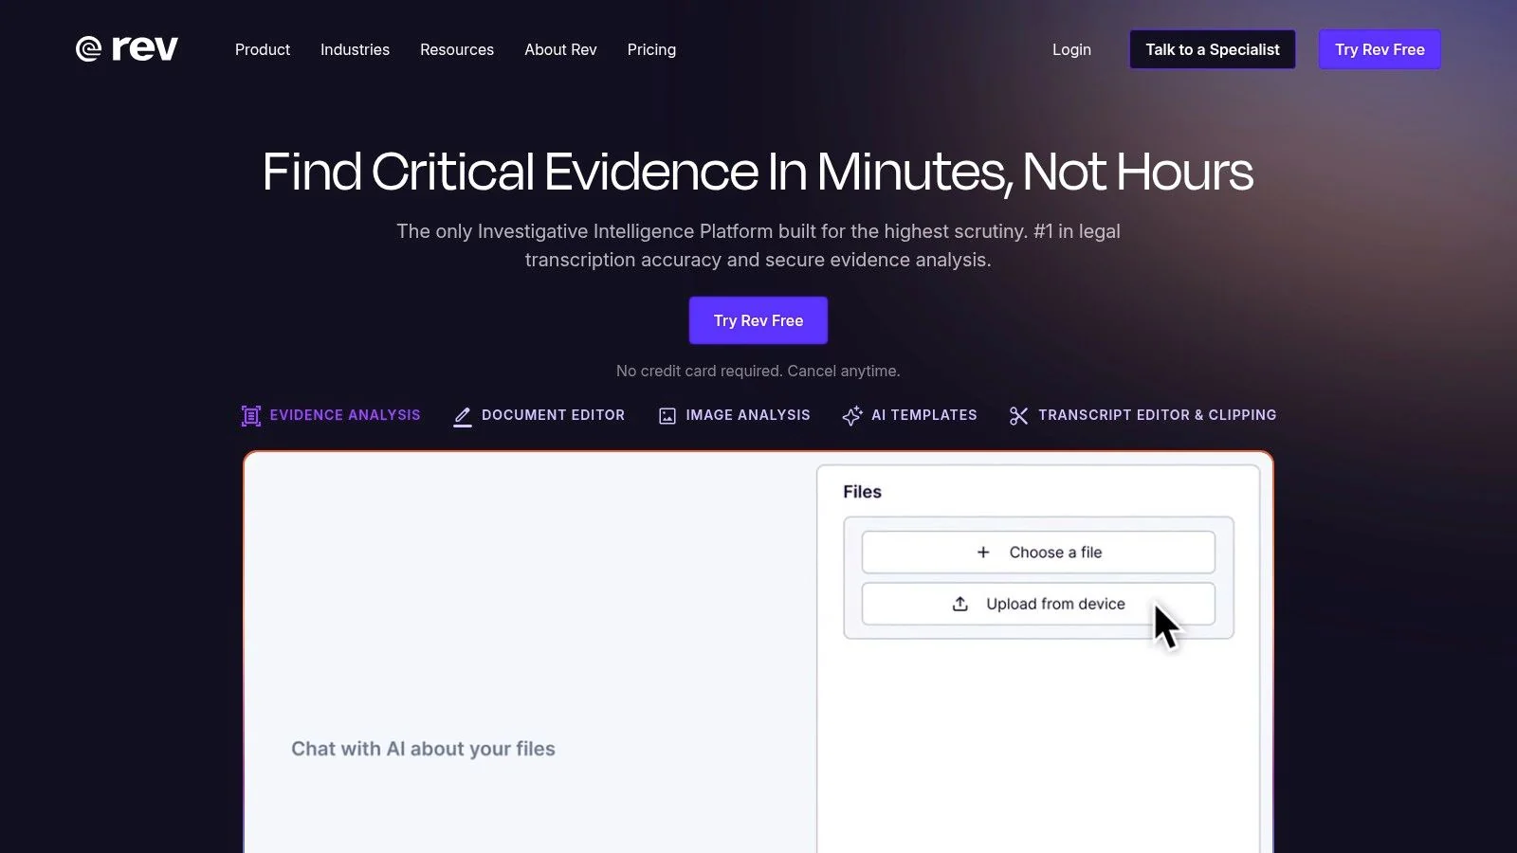
Task: Click the Image Analysis picture icon
Action: pyautogui.click(x=667, y=416)
